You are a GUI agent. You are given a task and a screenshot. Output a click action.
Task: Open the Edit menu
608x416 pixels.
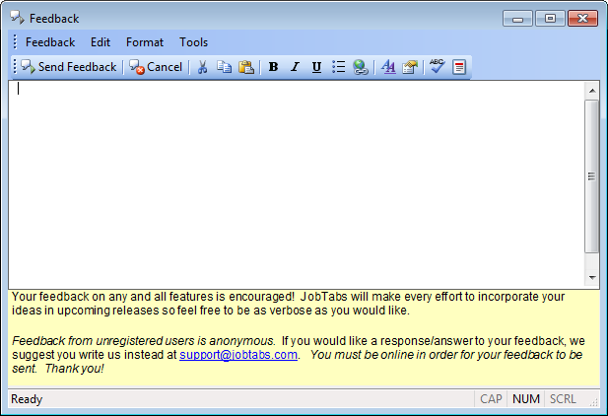click(101, 42)
